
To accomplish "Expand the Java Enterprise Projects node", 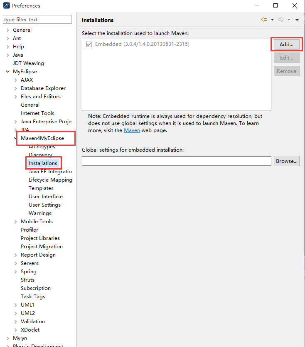I will click(x=16, y=122).
